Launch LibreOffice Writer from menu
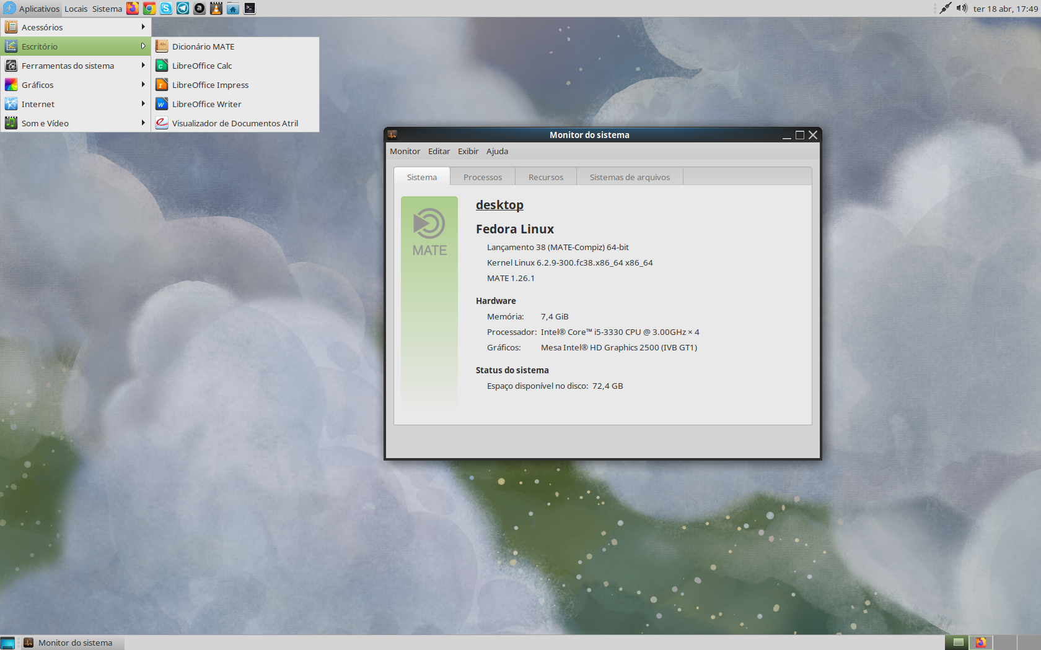 pyautogui.click(x=235, y=104)
